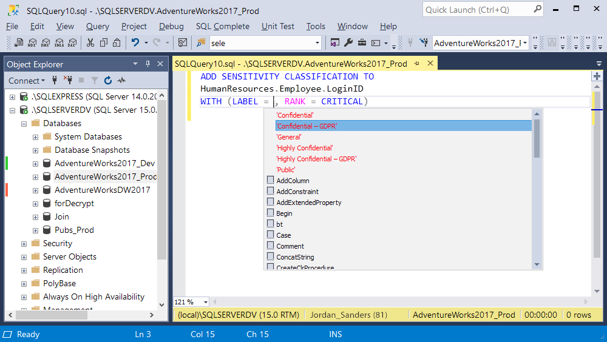
Task: Expand the AdventureWorks2017_Dev database
Action: [x=35, y=164]
